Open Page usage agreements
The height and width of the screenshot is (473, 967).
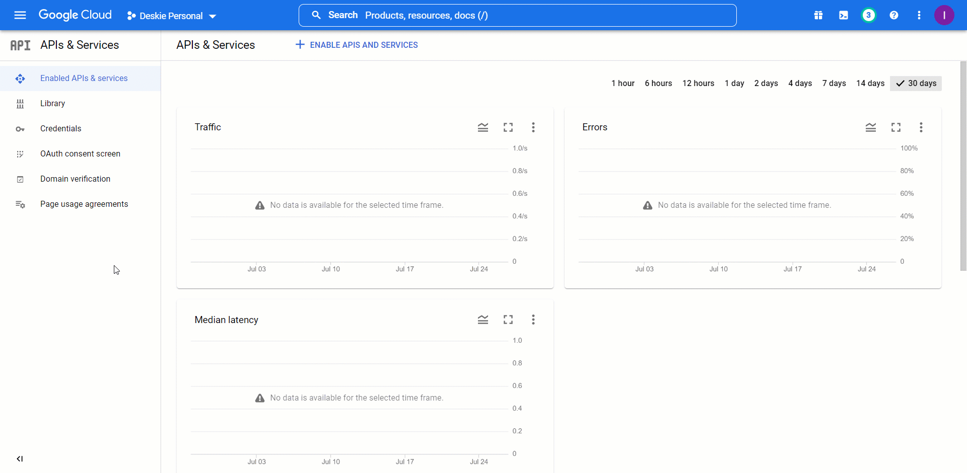[81, 204]
